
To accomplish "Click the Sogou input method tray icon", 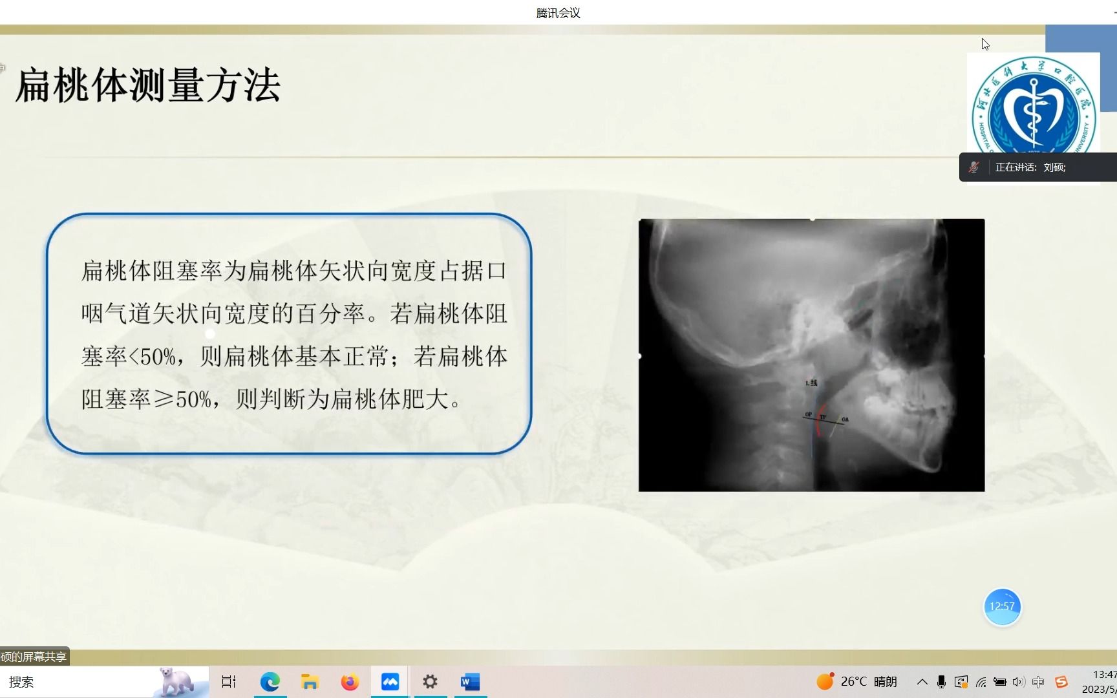I will click(x=1061, y=682).
